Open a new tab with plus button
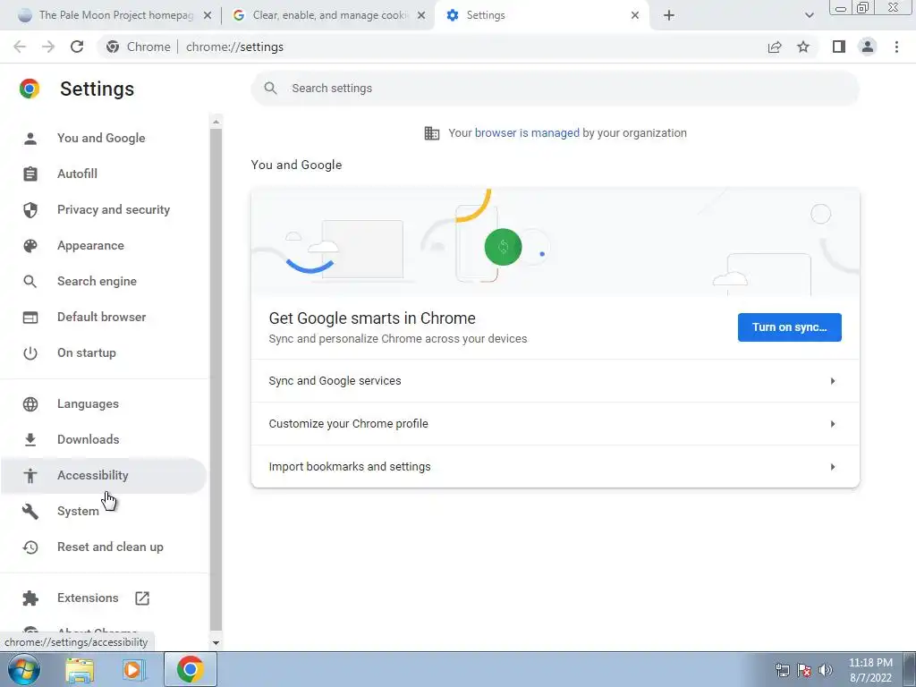Image resolution: width=916 pixels, height=687 pixels. (x=669, y=15)
